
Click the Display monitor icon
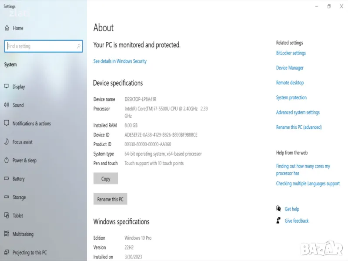pyautogui.click(x=7, y=87)
